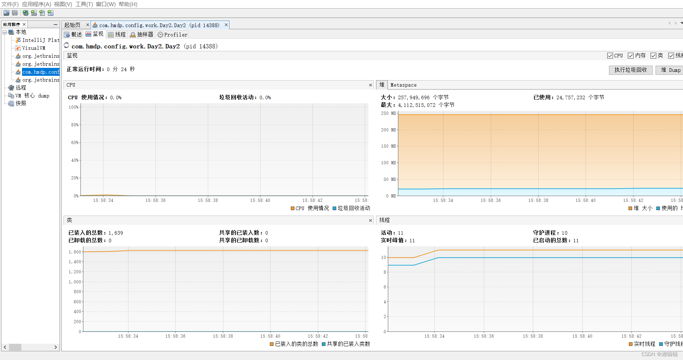Click the orange CPU 使用情况 legend swatch
The height and width of the screenshot is (360, 683).
coord(293,208)
